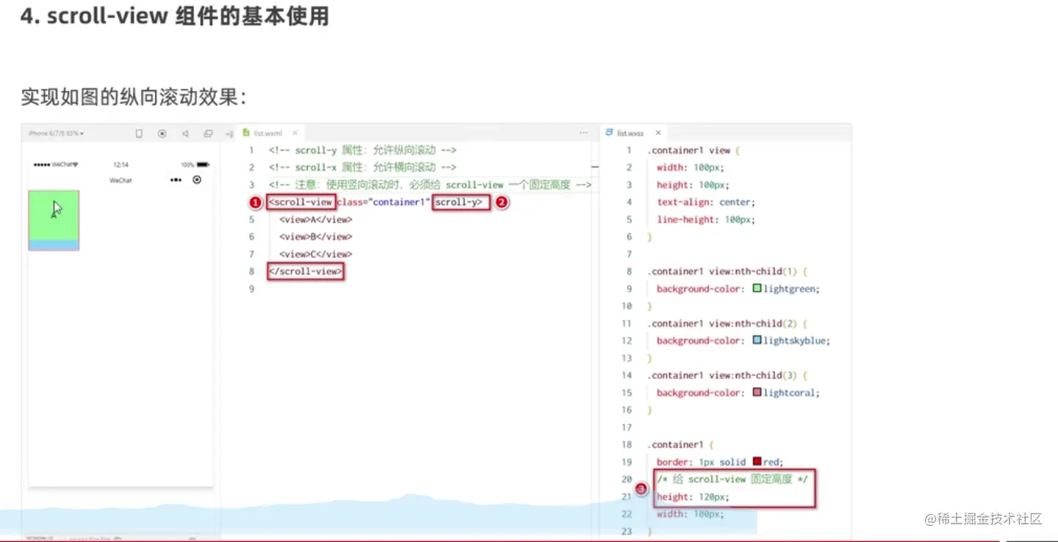Image resolution: width=1058 pixels, height=542 pixels.
Task: Click the '.container1 view:nth-child(3)' selector
Action: click(724, 375)
